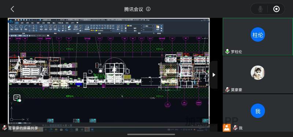Image resolution: width=293 pixels, height=137 pixels.
Task: Switch to the first ribbon tab 常用
Action: coord(17,23)
